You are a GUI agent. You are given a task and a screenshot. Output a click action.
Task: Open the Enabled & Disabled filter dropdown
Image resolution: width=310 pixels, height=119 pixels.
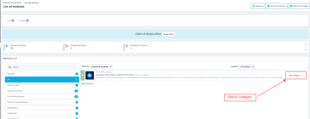point(101,67)
